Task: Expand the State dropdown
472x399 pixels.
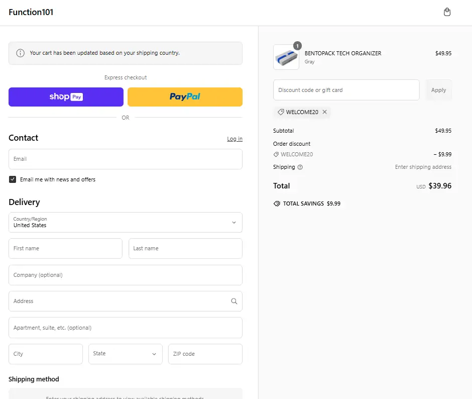Action: click(x=126, y=354)
